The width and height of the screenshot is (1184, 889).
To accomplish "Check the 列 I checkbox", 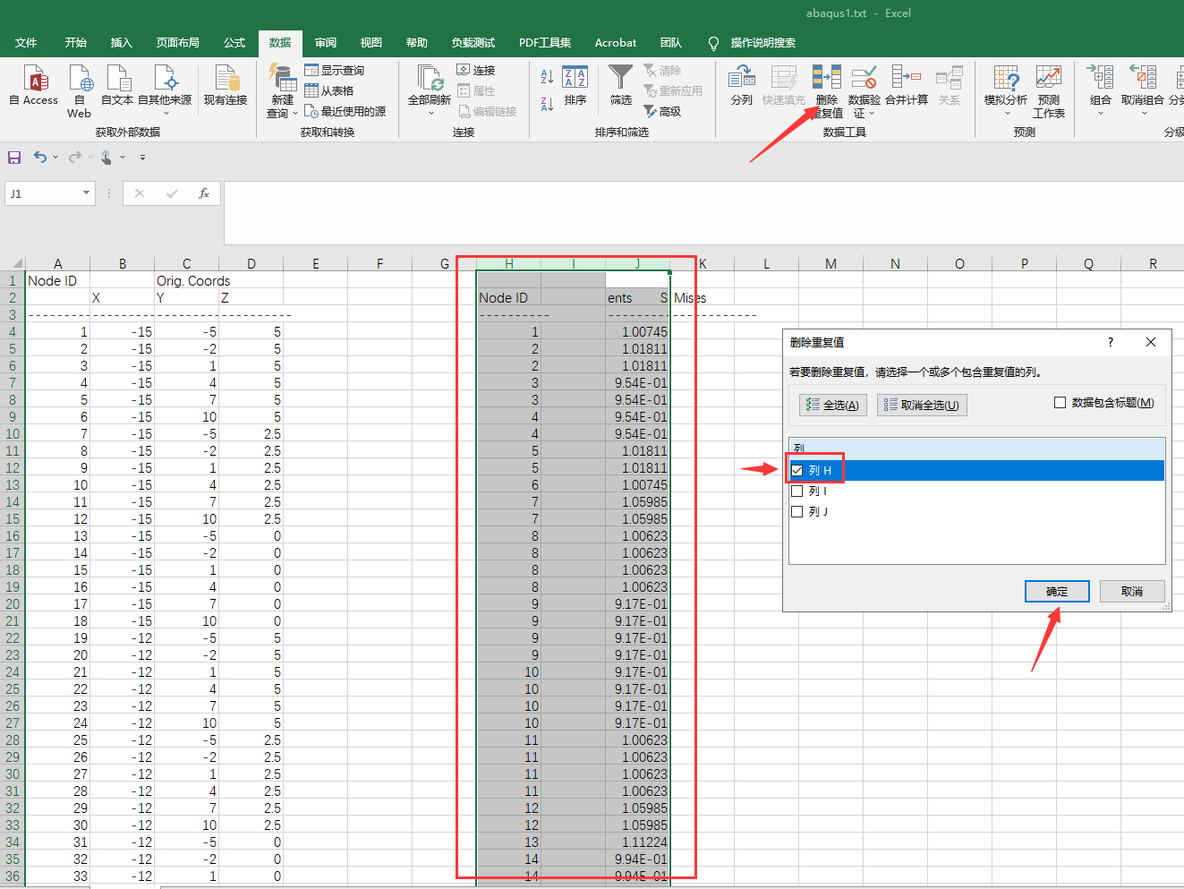I will click(797, 491).
